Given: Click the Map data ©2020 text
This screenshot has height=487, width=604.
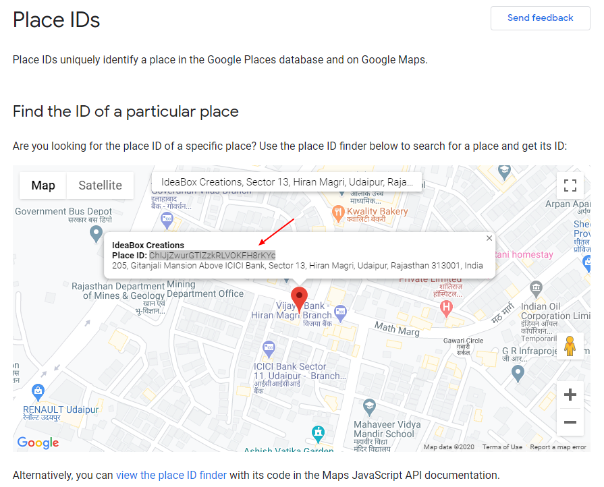Looking at the screenshot, I should (x=449, y=447).
